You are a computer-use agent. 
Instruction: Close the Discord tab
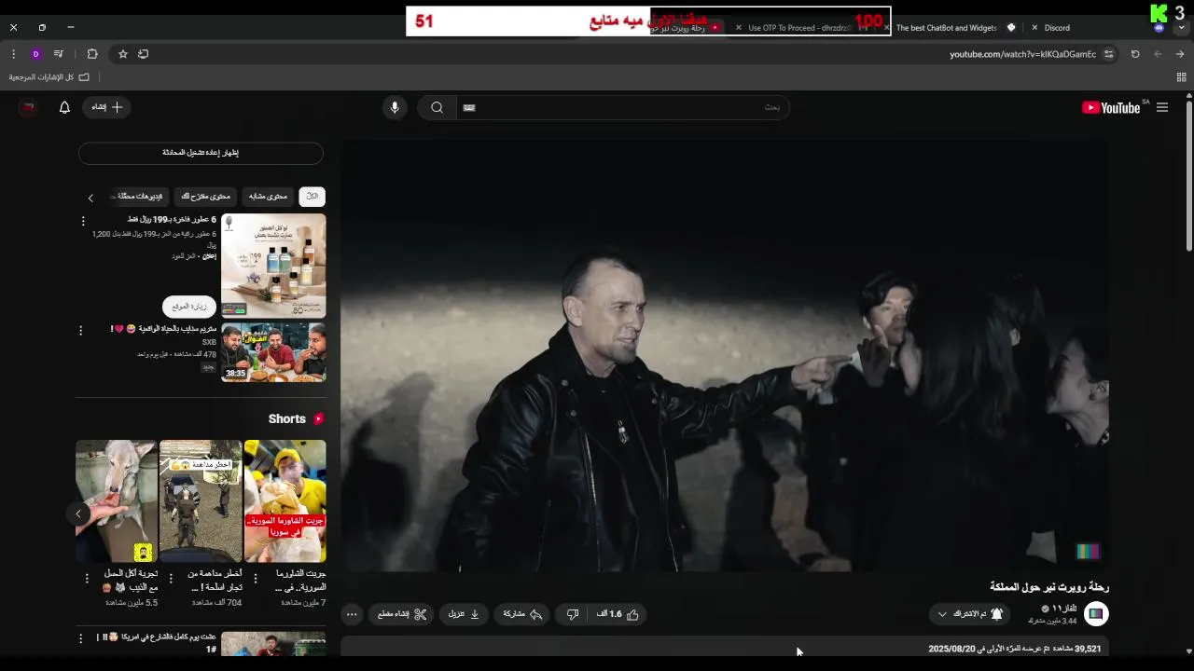point(1034,28)
